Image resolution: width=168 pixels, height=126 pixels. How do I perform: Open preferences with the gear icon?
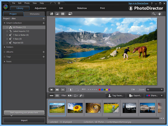pyautogui.click(x=59, y=3)
